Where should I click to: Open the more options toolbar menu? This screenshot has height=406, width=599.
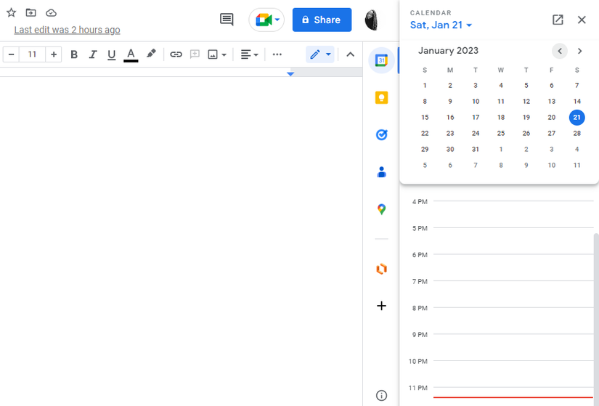click(x=277, y=54)
